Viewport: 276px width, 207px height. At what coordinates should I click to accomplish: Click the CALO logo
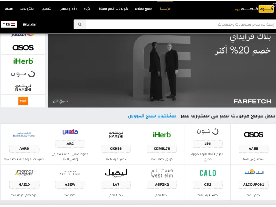[x=208, y=173]
